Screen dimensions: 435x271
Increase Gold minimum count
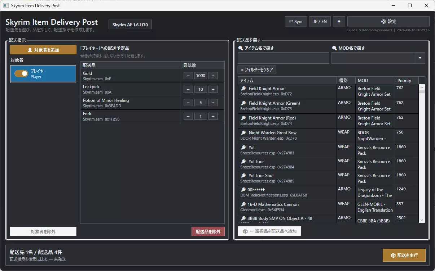tap(213, 76)
